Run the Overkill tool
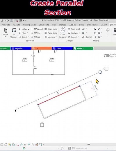116x151 pixels. 87,37
